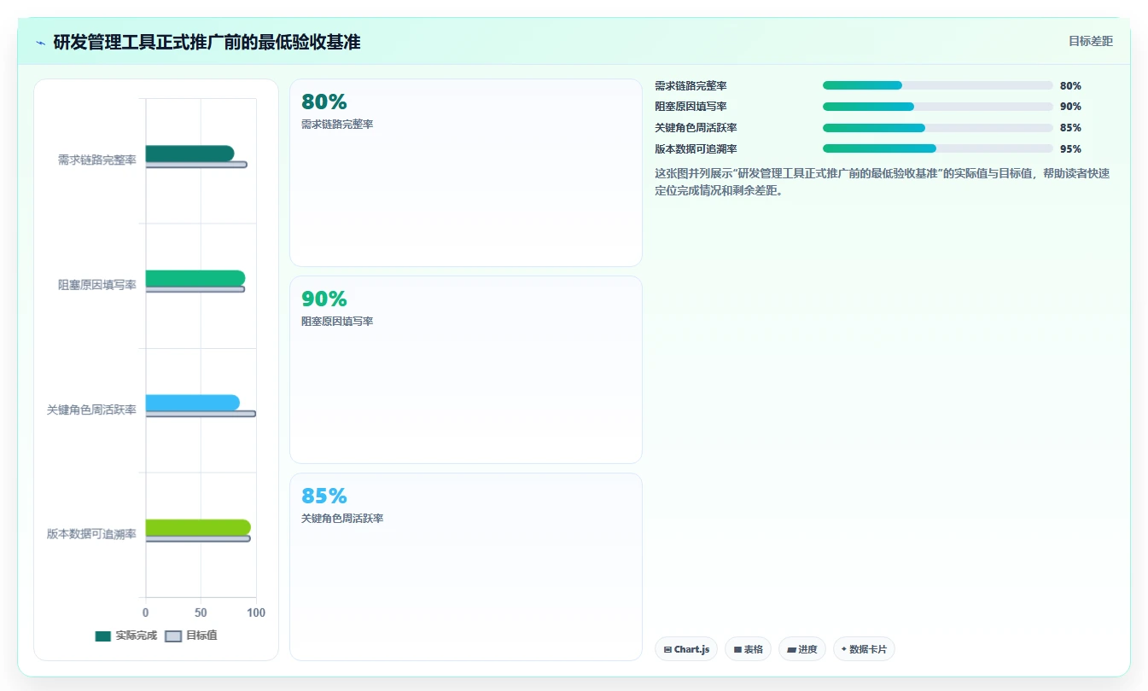Click the 85% value in progress list
Viewport: 1148px width, 691px height.
coord(1070,128)
